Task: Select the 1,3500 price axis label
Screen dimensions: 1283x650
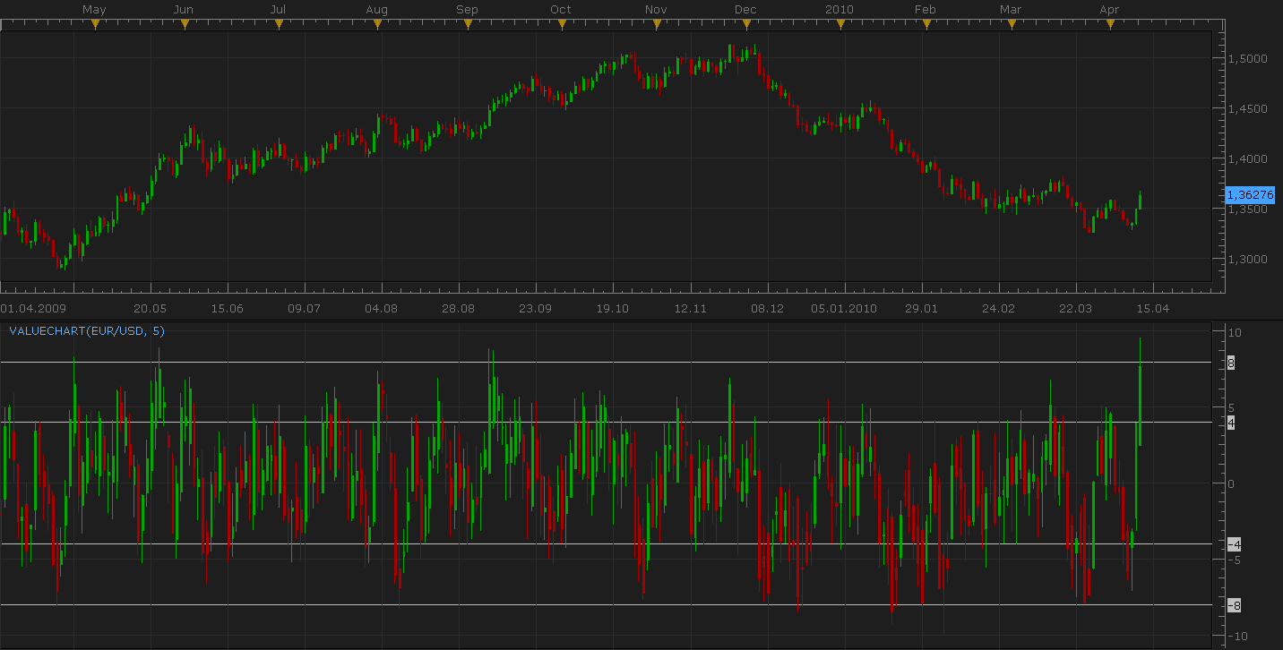Action: pyautogui.click(x=1246, y=210)
